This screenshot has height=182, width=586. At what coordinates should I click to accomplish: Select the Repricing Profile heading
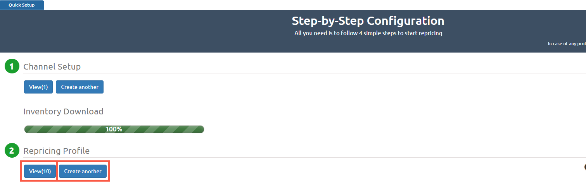click(56, 151)
